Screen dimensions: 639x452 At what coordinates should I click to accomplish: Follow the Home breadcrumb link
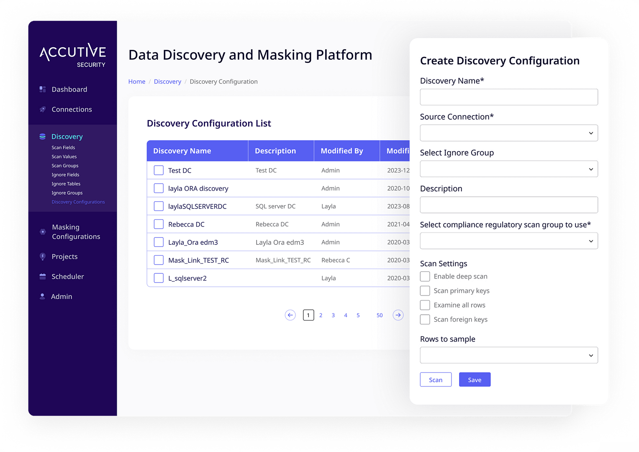[136, 82]
